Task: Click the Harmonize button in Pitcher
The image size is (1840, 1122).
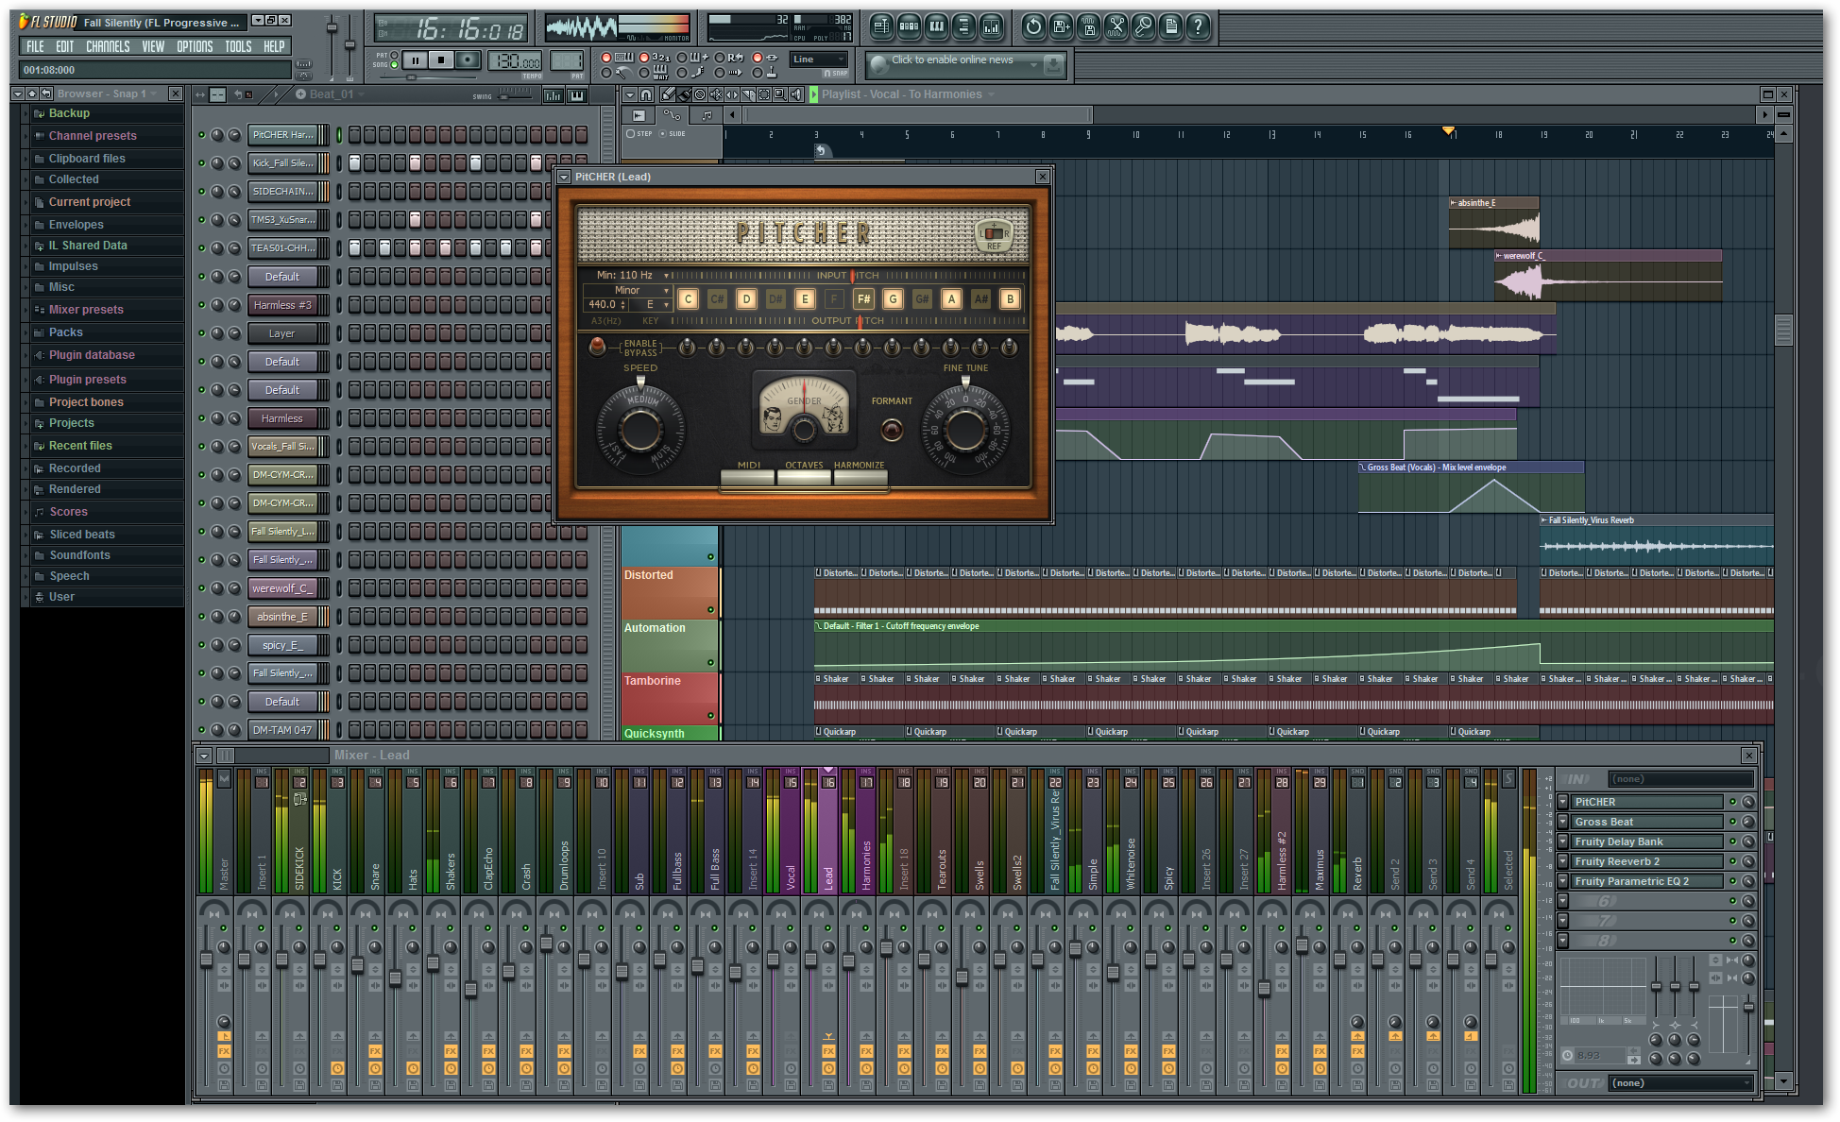Action: point(860,477)
